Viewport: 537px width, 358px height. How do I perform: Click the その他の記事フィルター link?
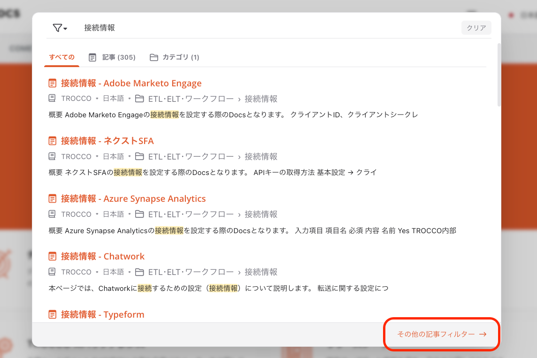441,334
